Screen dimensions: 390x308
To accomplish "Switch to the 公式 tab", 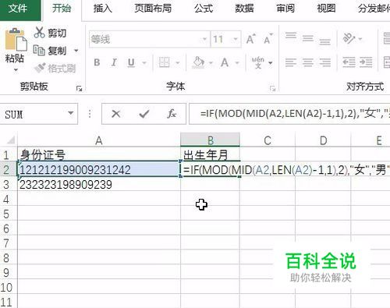I will pyautogui.click(x=204, y=9).
